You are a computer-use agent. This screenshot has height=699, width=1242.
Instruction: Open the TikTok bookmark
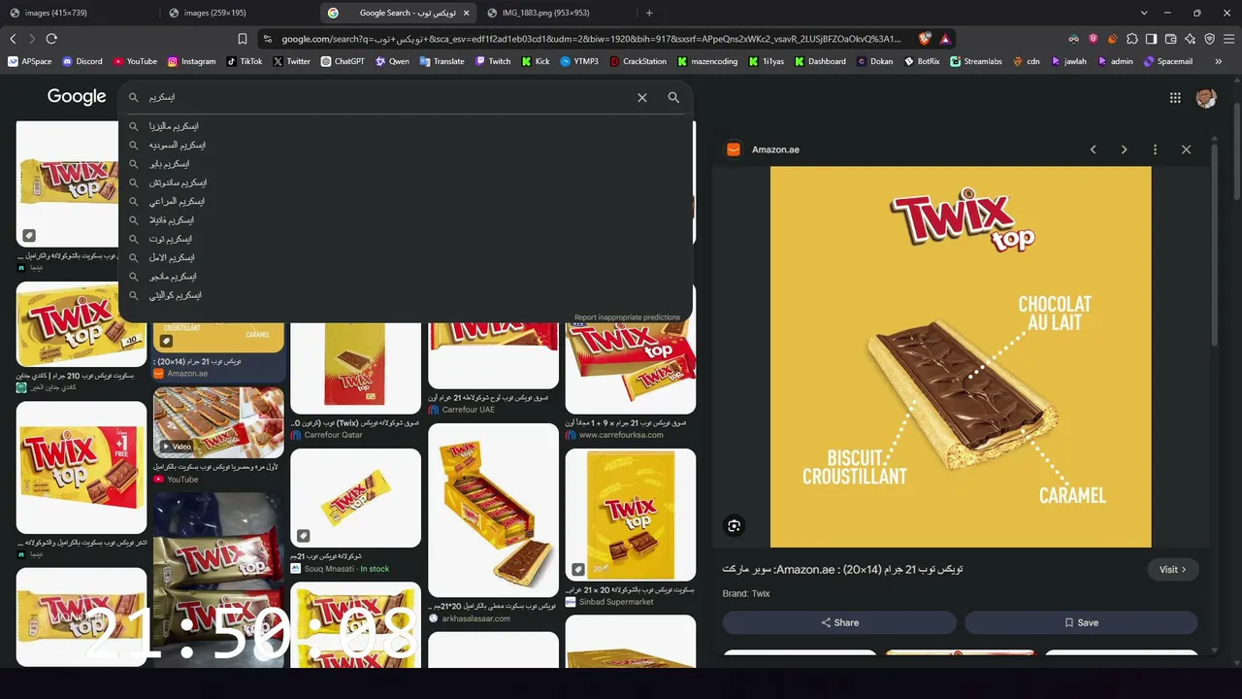(245, 61)
